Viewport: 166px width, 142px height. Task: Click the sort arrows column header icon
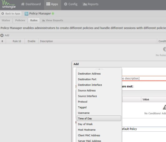[2, 41]
